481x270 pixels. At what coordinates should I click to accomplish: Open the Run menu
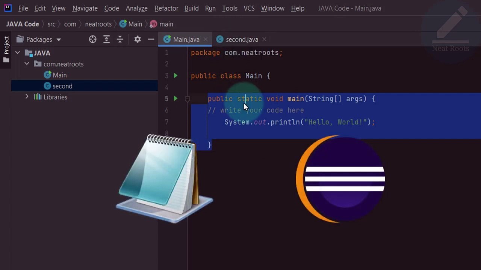(210, 8)
